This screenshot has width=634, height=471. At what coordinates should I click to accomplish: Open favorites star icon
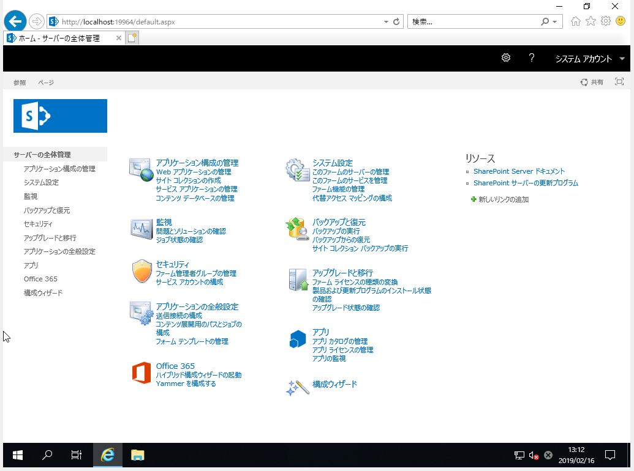pyautogui.click(x=591, y=21)
